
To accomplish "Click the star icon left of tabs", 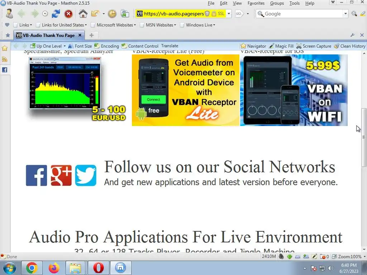I will [8, 35].
